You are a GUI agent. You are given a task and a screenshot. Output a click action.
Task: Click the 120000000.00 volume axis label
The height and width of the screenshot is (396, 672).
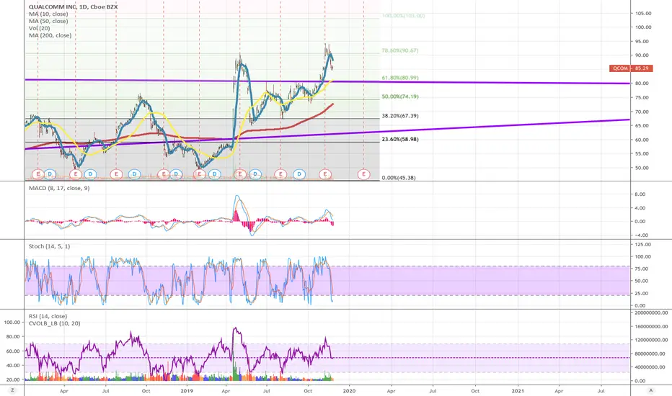(651, 340)
